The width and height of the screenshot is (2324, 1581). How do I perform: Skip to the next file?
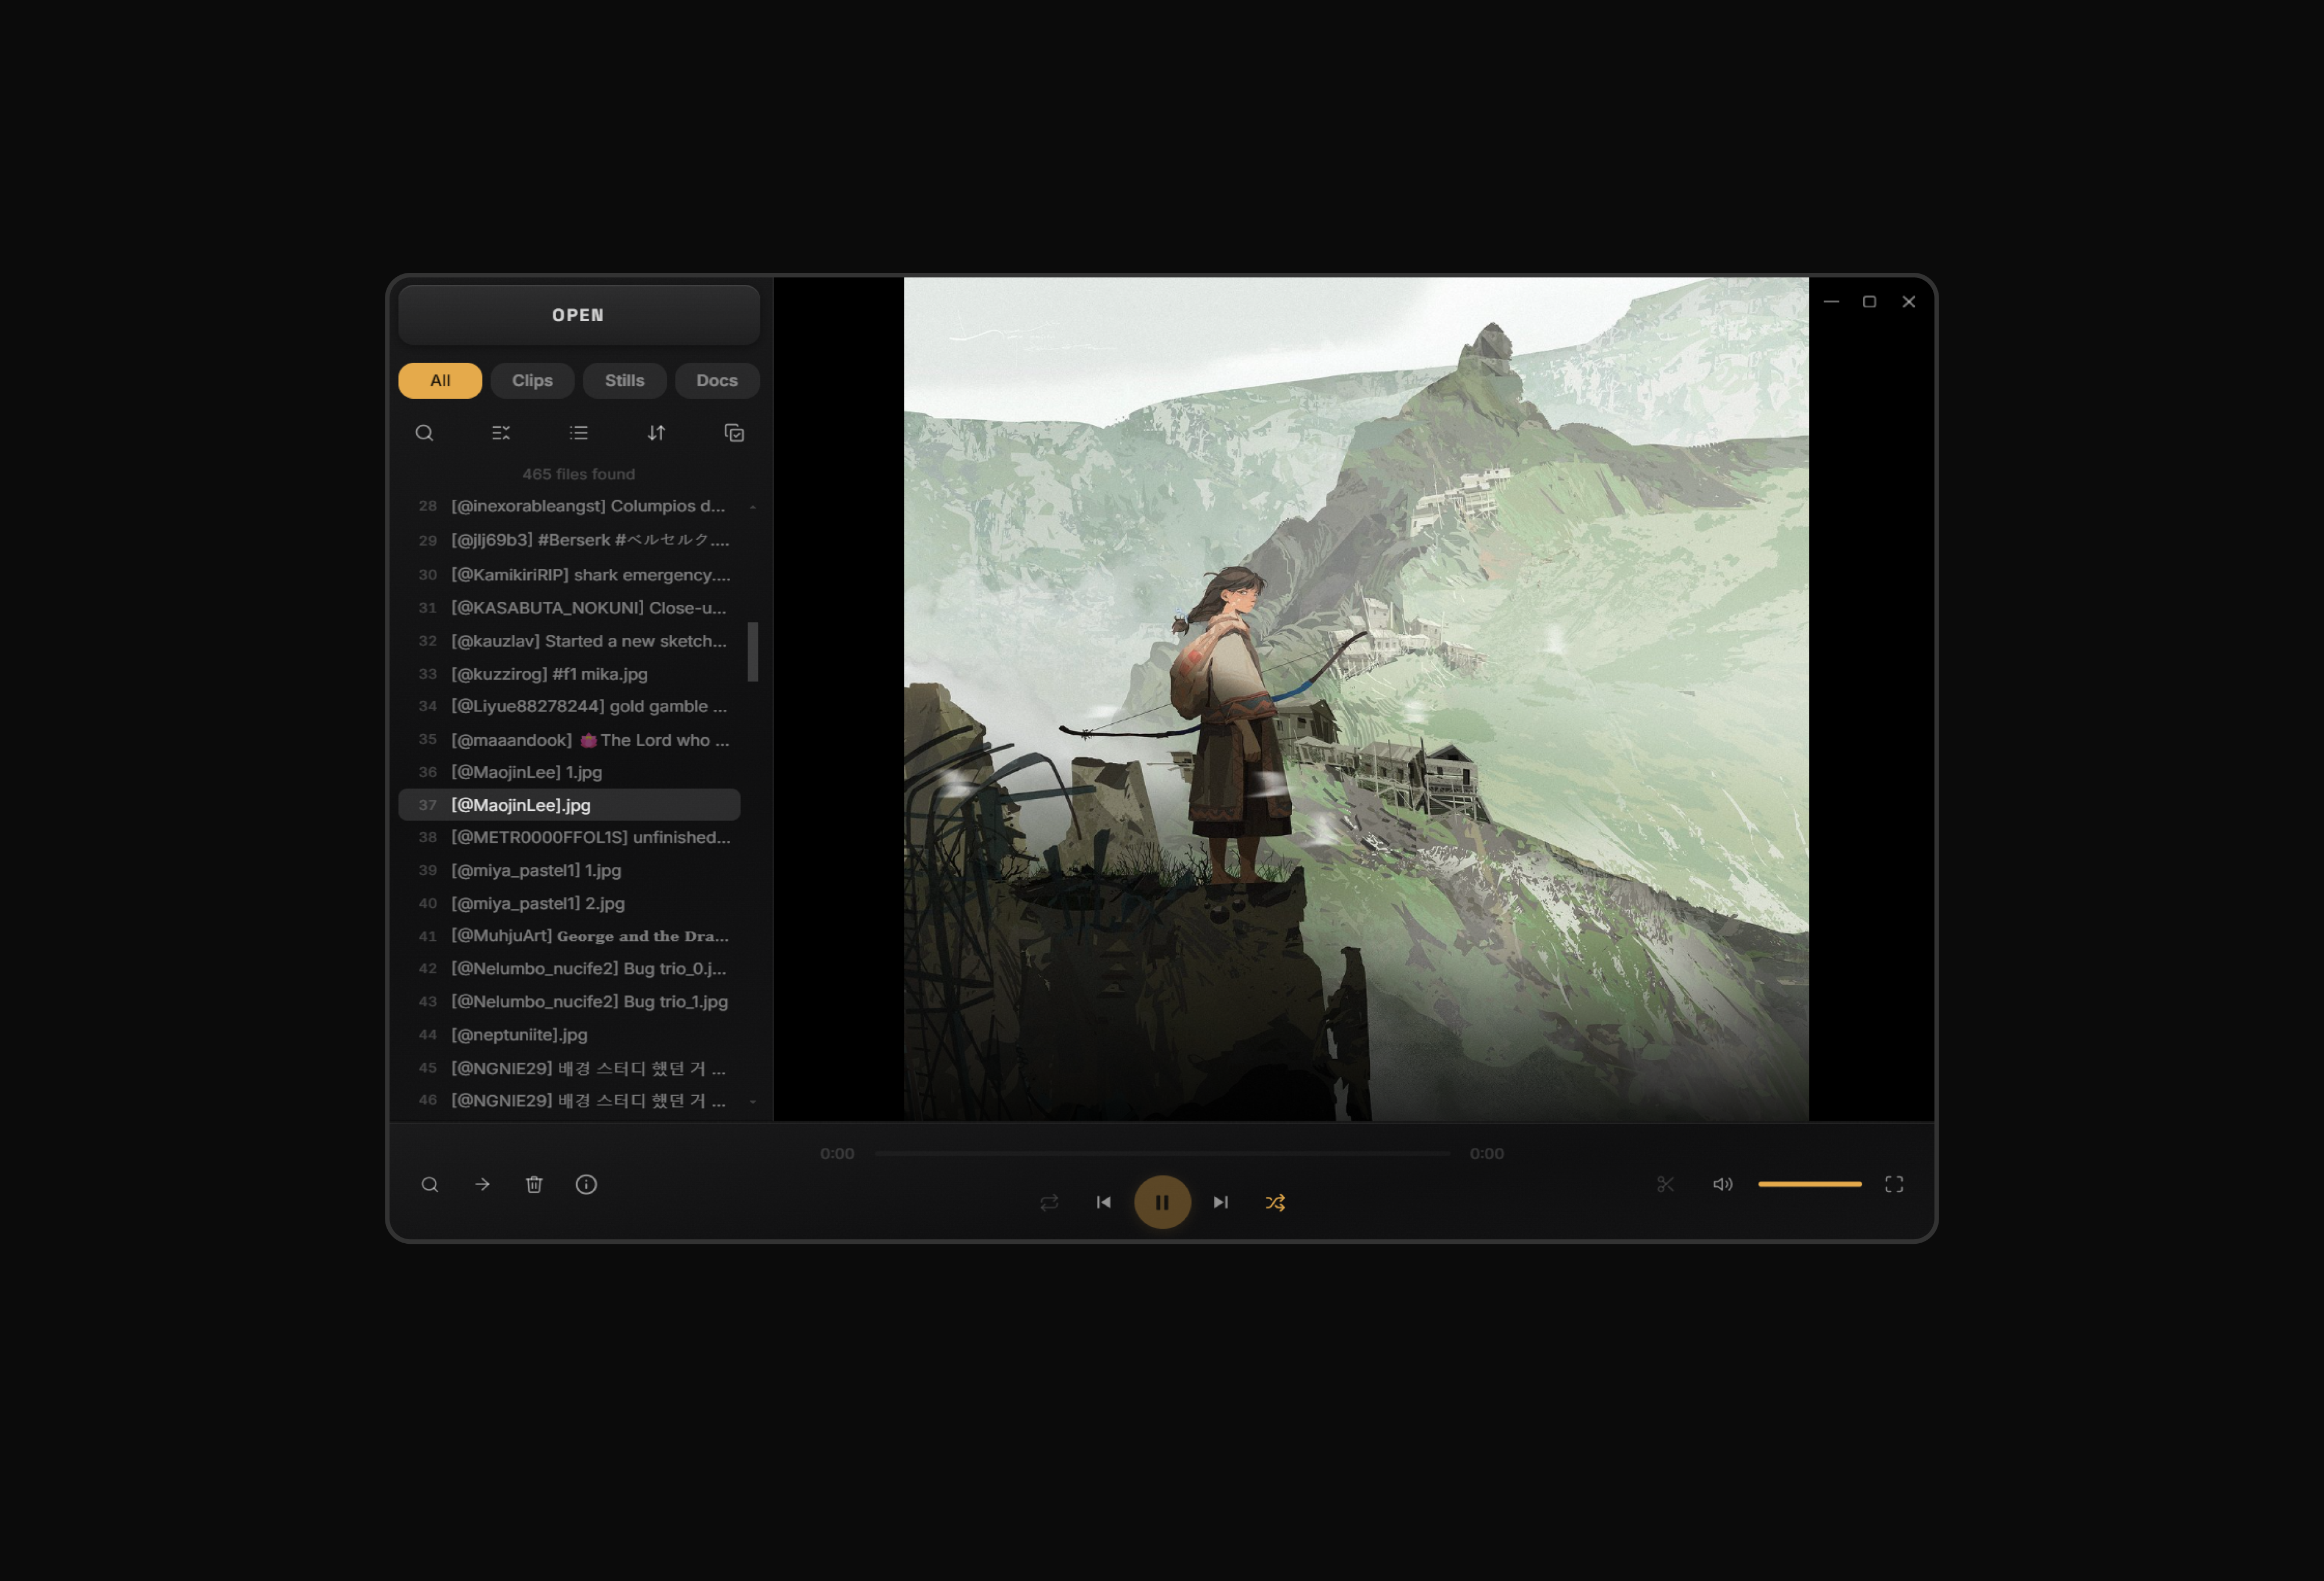pos(1220,1202)
